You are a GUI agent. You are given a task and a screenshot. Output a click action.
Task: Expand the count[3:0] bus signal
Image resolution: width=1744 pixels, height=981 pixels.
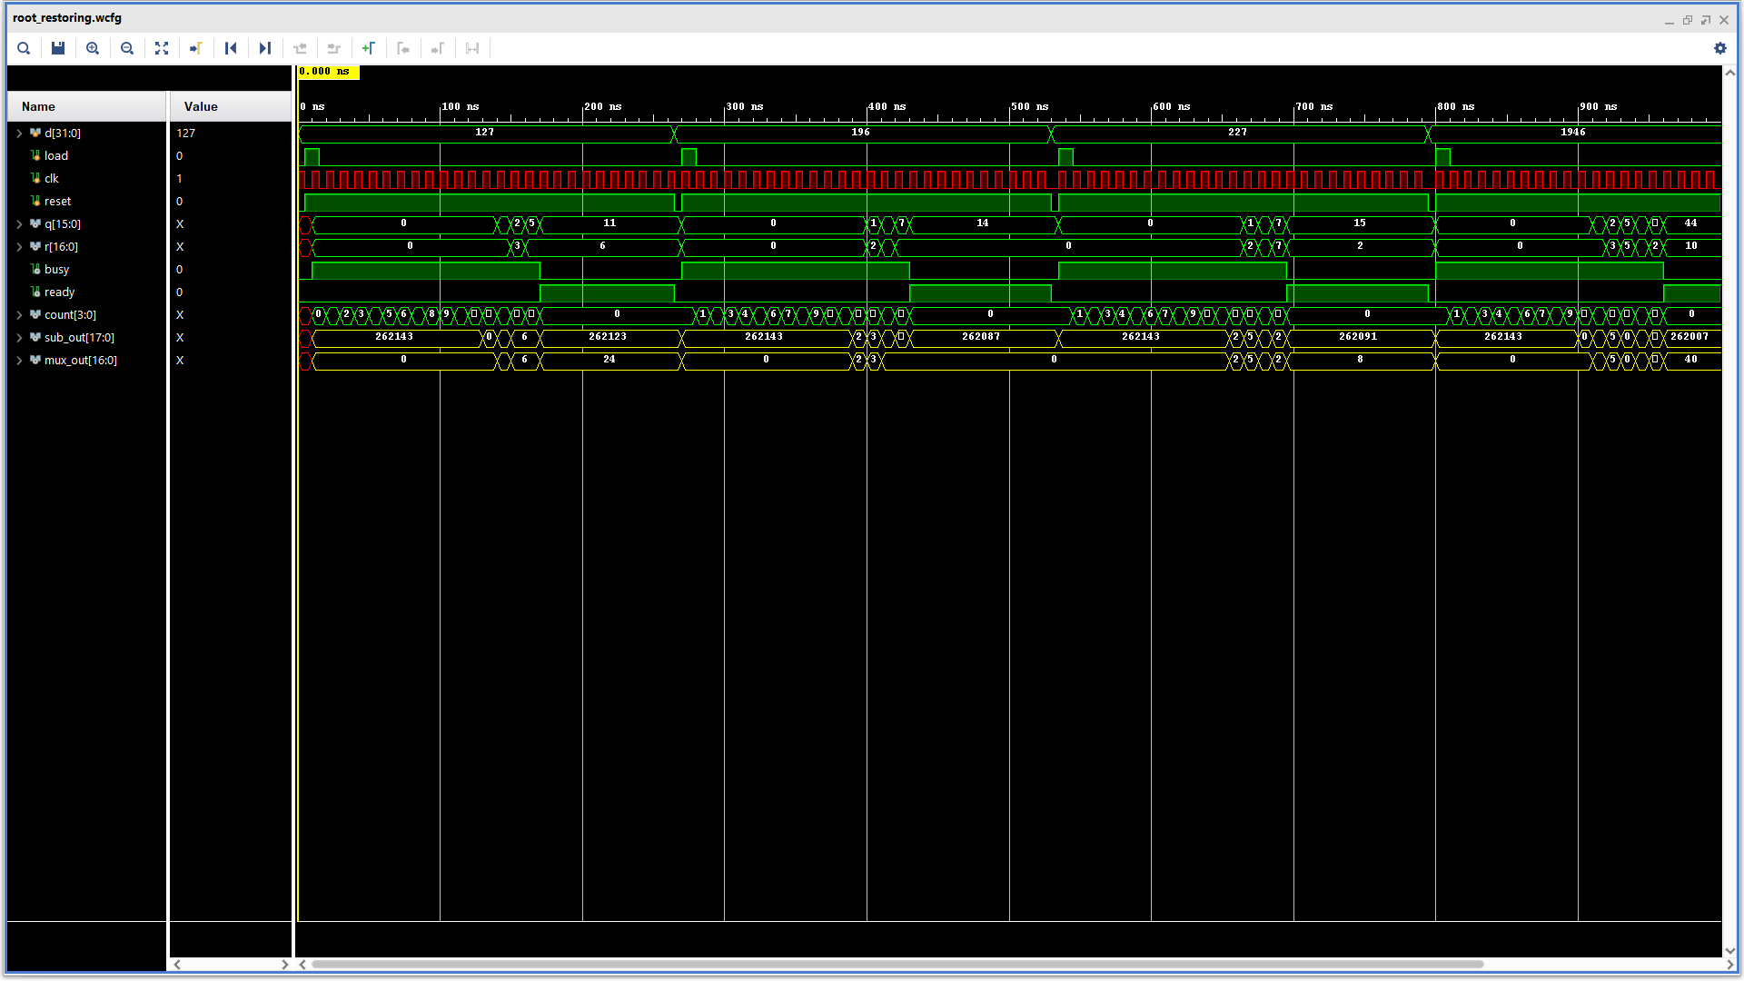click(x=19, y=315)
